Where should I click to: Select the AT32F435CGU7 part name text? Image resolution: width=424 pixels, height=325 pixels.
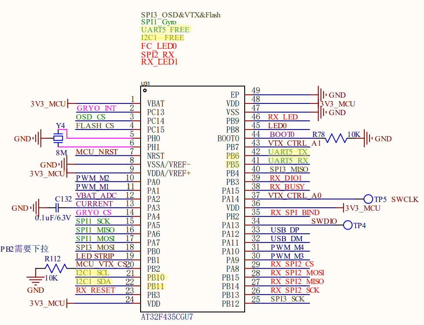(x=167, y=317)
